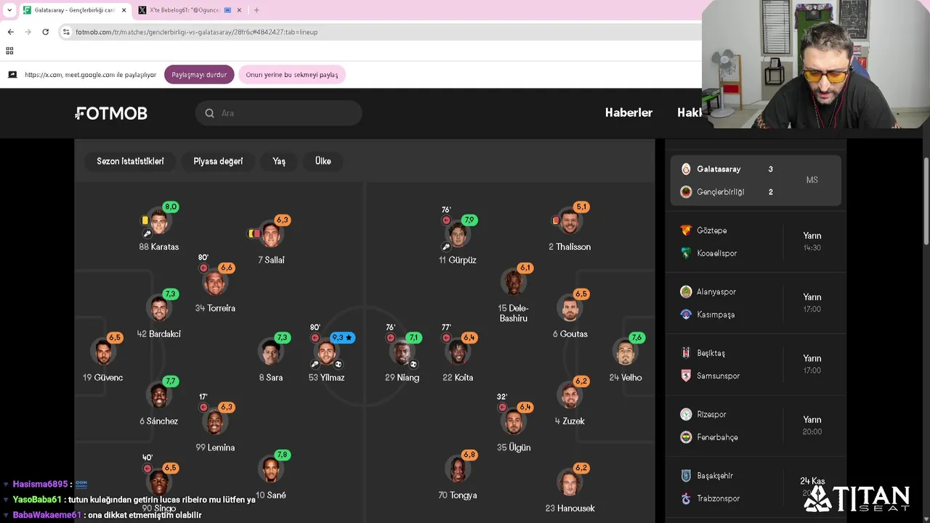This screenshot has width=930, height=523.
Task: Click Sallai's yellow-red card icon
Action: tap(254, 234)
